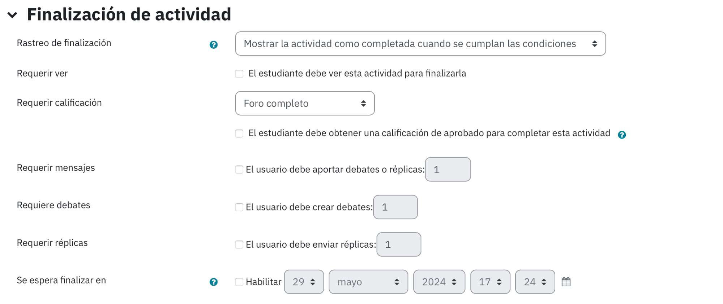Open help for Rastreo de finalización
The image size is (723, 304).
tap(214, 45)
